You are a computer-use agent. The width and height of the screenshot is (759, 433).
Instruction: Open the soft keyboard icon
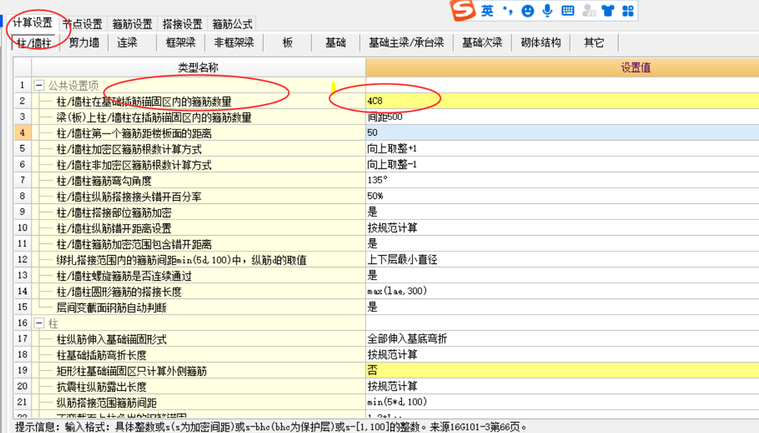coord(568,11)
